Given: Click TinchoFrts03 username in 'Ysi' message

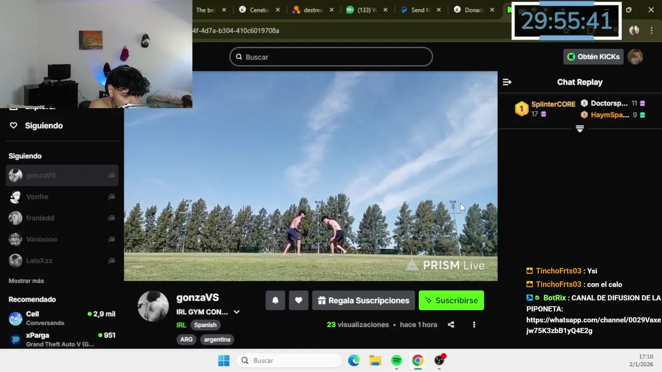Looking at the screenshot, I should click(x=559, y=271).
